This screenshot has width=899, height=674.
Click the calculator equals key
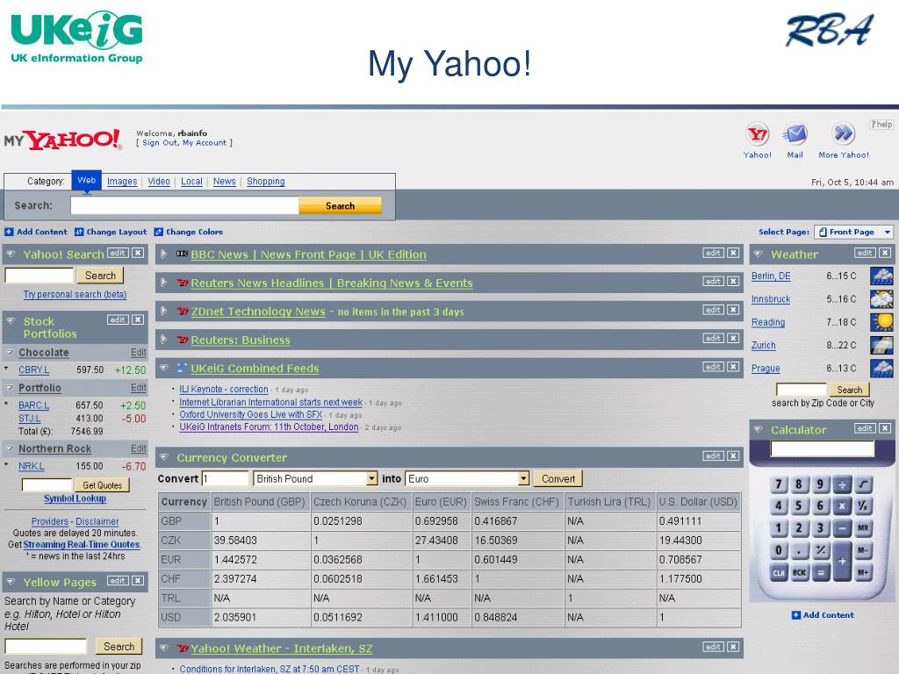821,572
